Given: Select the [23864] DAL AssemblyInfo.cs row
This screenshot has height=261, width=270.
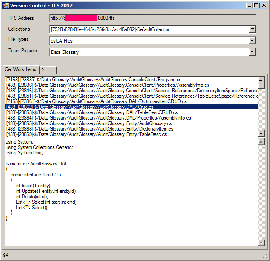Looking at the screenshot, I should 132,118.
